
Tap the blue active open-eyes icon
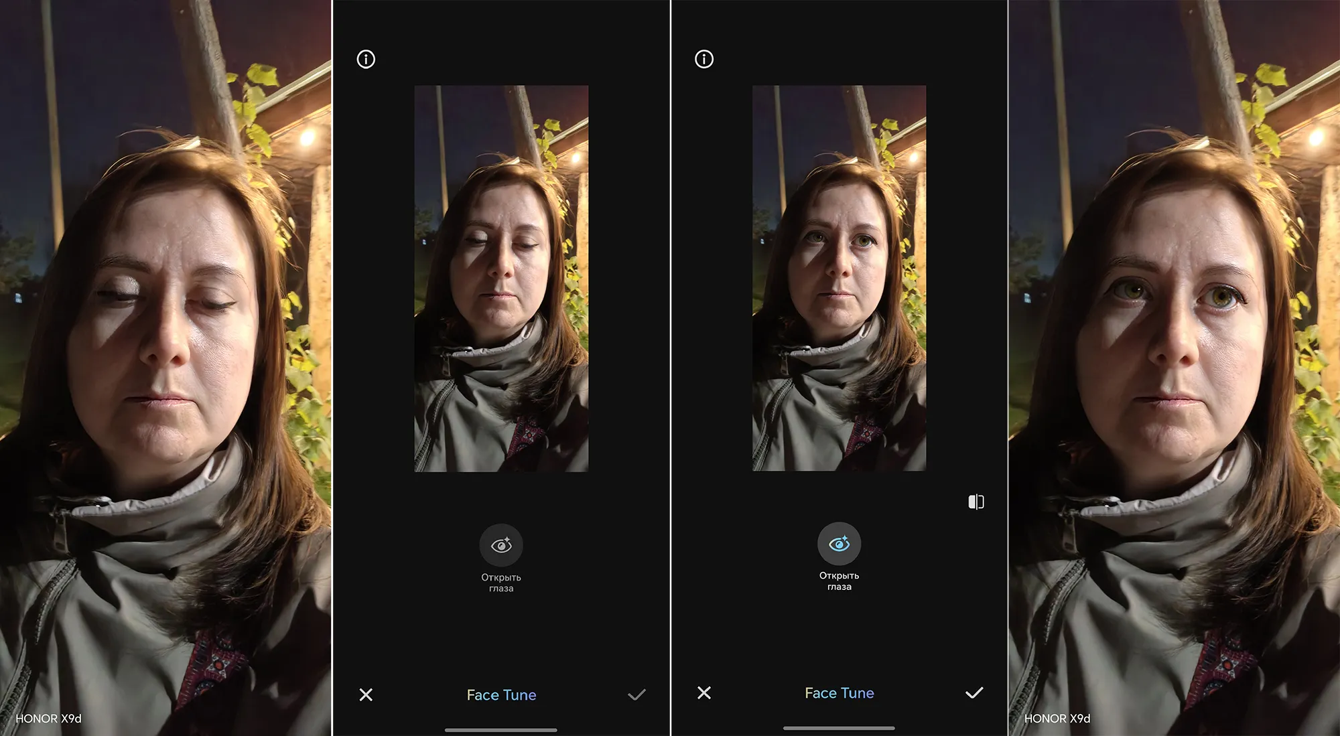coord(839,544)
